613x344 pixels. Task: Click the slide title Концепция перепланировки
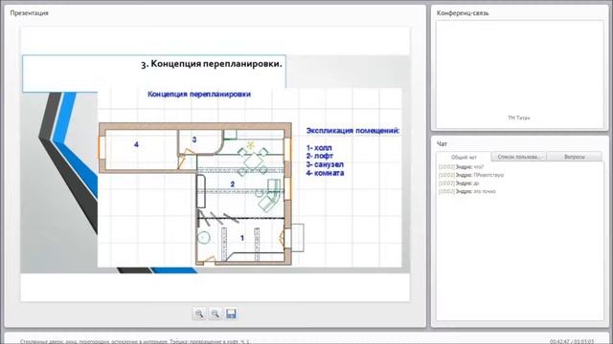[x=212, y=64]
